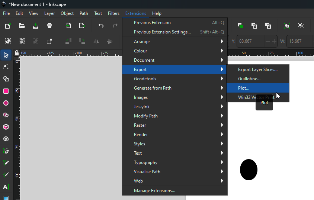Click Select all objects icon
Viewport: 314px width, 200px height.
click(8, 41)
